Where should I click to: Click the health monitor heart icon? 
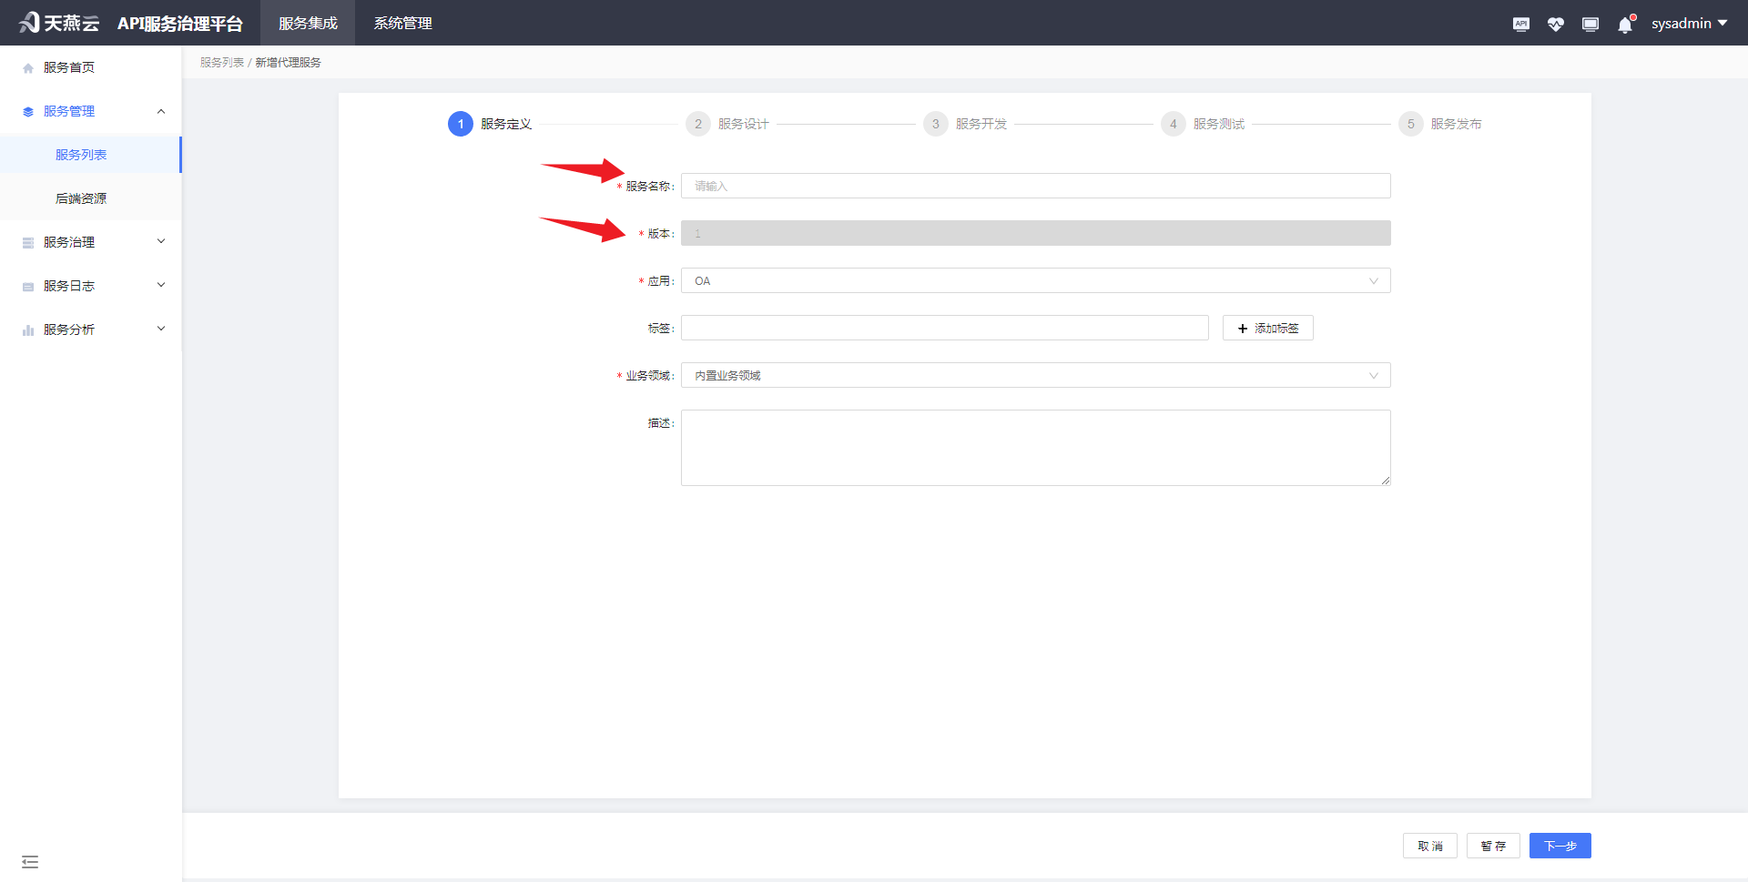click(x=1555, y=24)
